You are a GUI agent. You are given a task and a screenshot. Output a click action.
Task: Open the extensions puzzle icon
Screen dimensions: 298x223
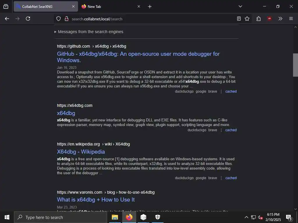(x=258, y=19)
